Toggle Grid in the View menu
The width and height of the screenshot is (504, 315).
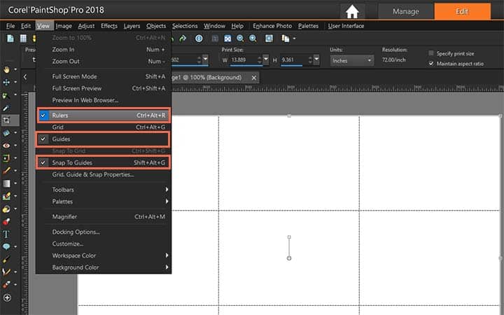104,127
